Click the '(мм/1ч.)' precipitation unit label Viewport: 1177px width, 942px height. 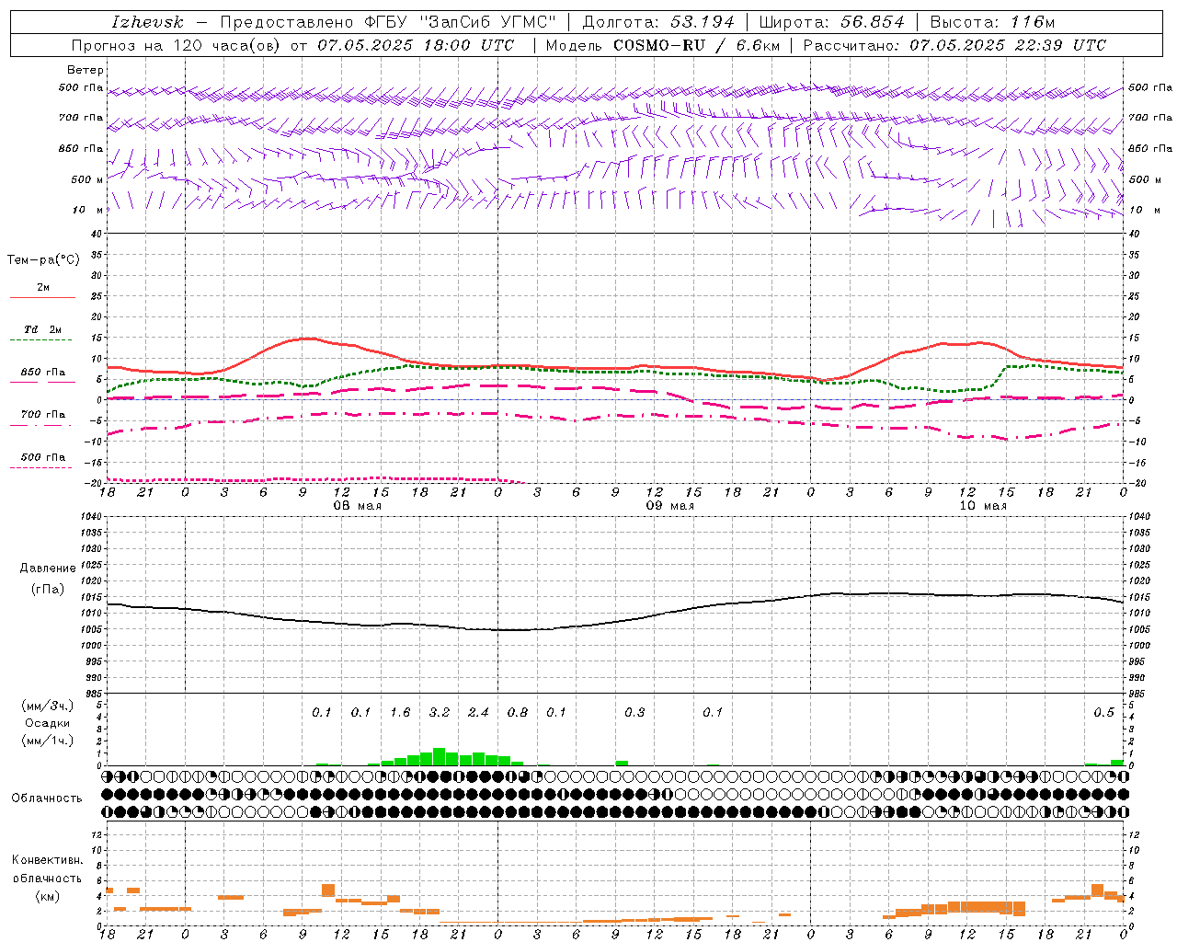click(x=48, y=741)
